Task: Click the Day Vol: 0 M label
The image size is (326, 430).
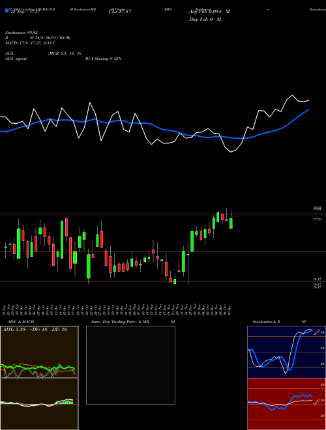Action: pyautogui.click(x=205, y=20)
